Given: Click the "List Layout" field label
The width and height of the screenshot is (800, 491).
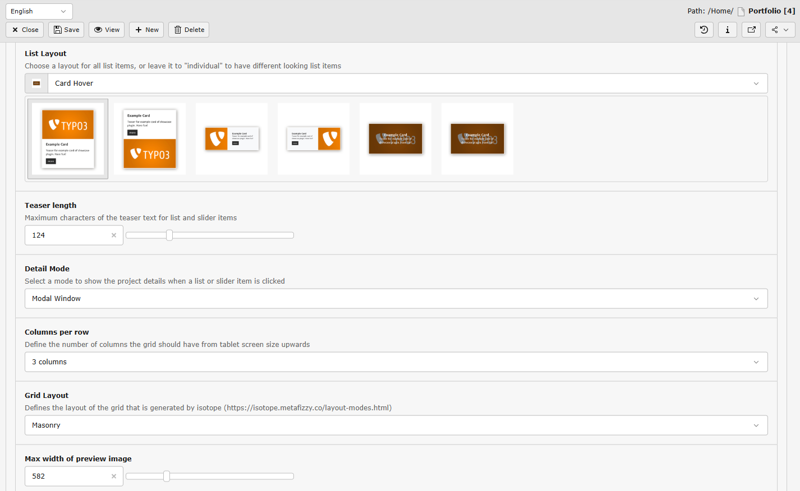Looking at the screenshot, I should [45, 54].
